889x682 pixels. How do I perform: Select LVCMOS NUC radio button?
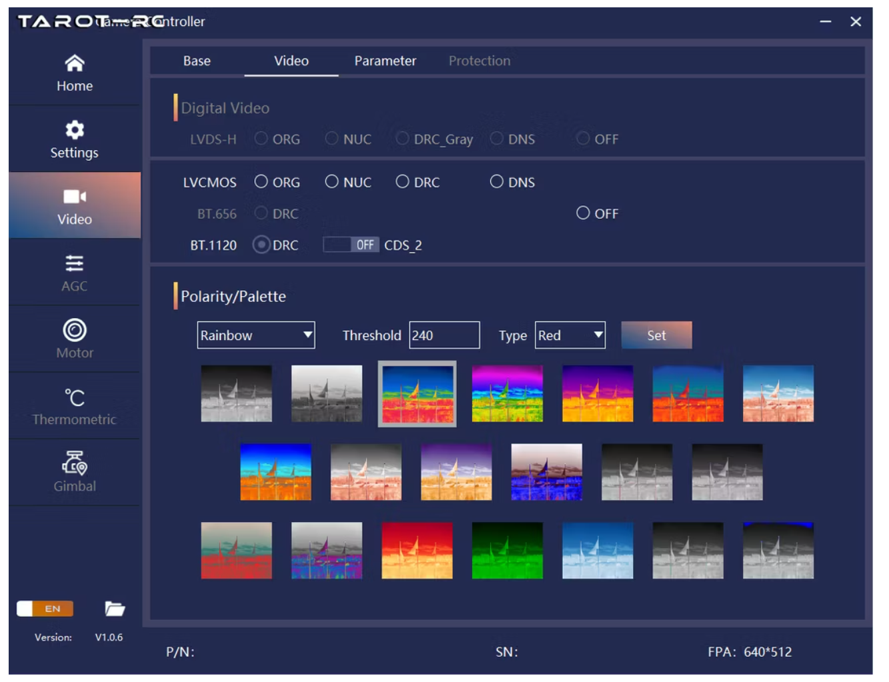(331, 182)
